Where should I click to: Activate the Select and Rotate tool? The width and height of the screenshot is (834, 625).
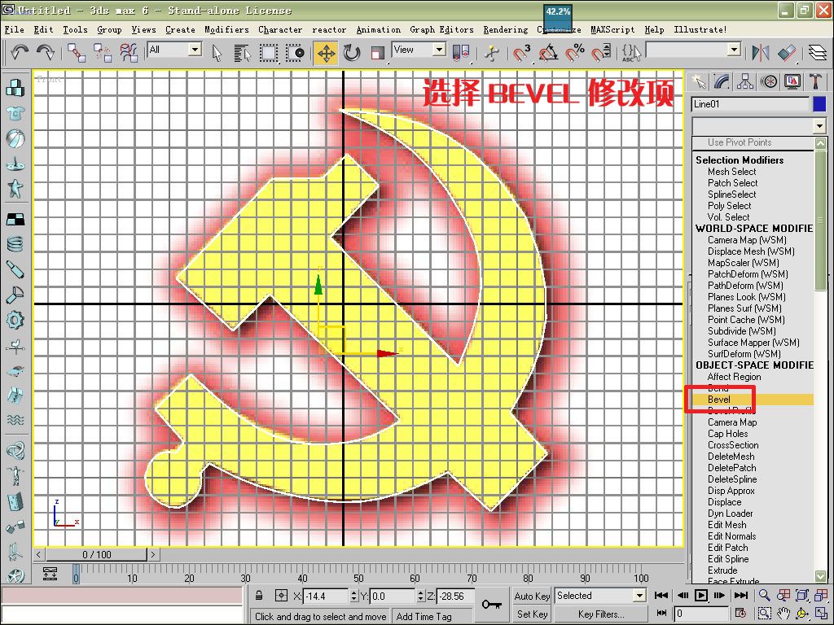tap(351, 52)
